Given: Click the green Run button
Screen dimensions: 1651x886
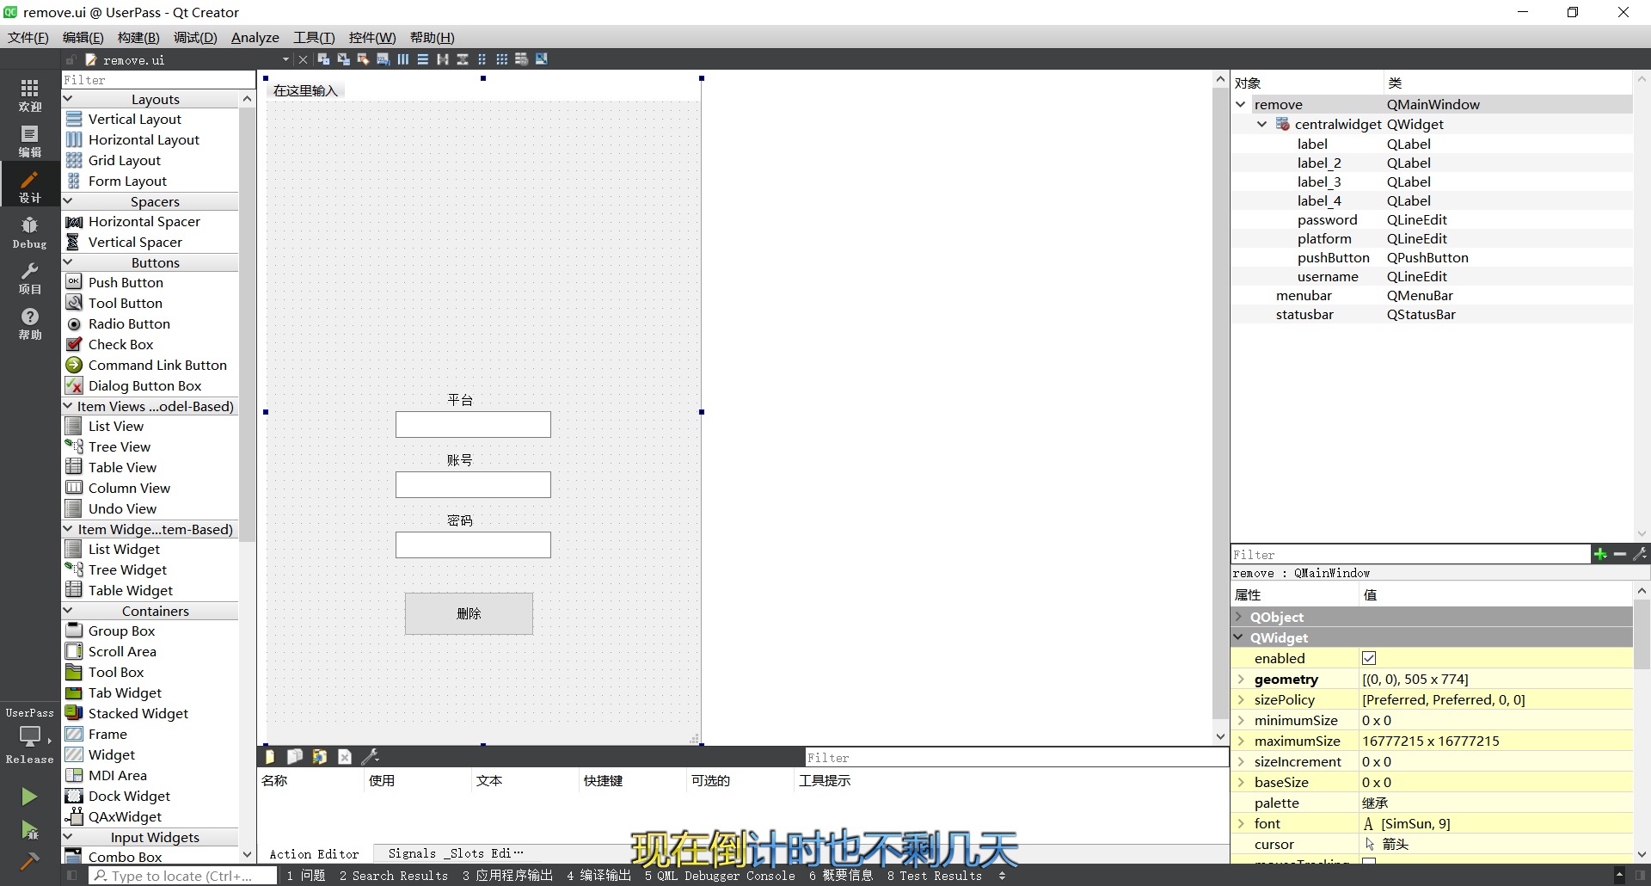Looking at the screenshot, I should tap(29, 797).
